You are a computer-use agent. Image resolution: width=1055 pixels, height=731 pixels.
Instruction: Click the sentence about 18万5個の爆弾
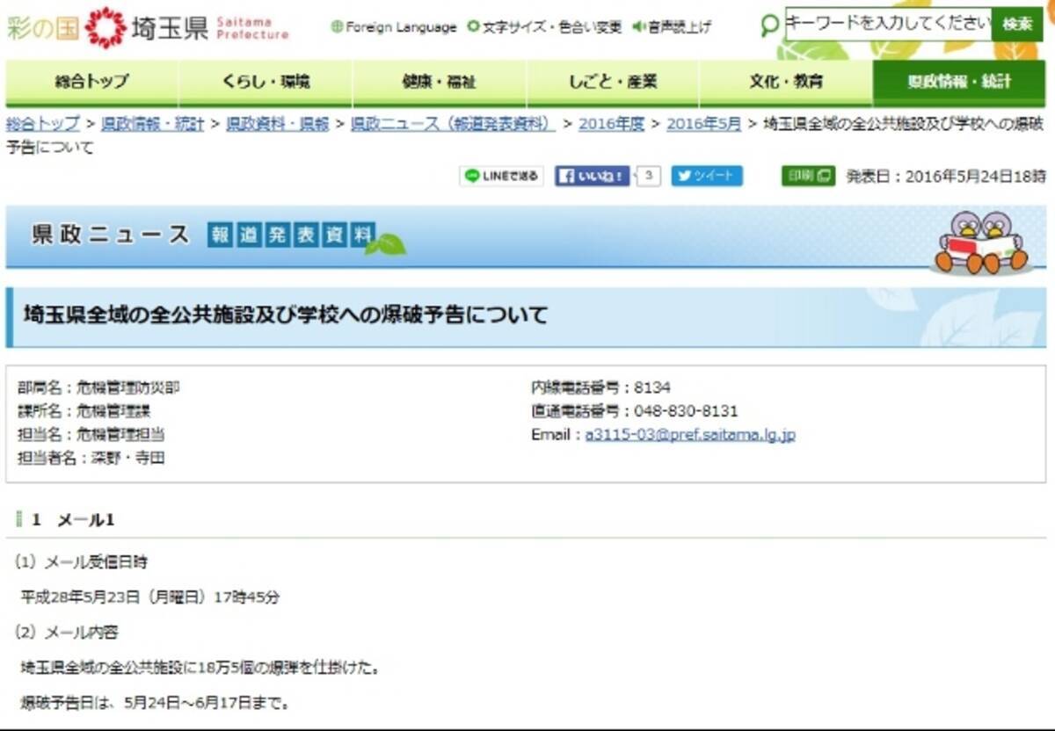[200, 668]
